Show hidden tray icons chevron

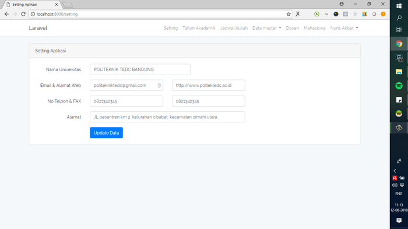point(395,171)
